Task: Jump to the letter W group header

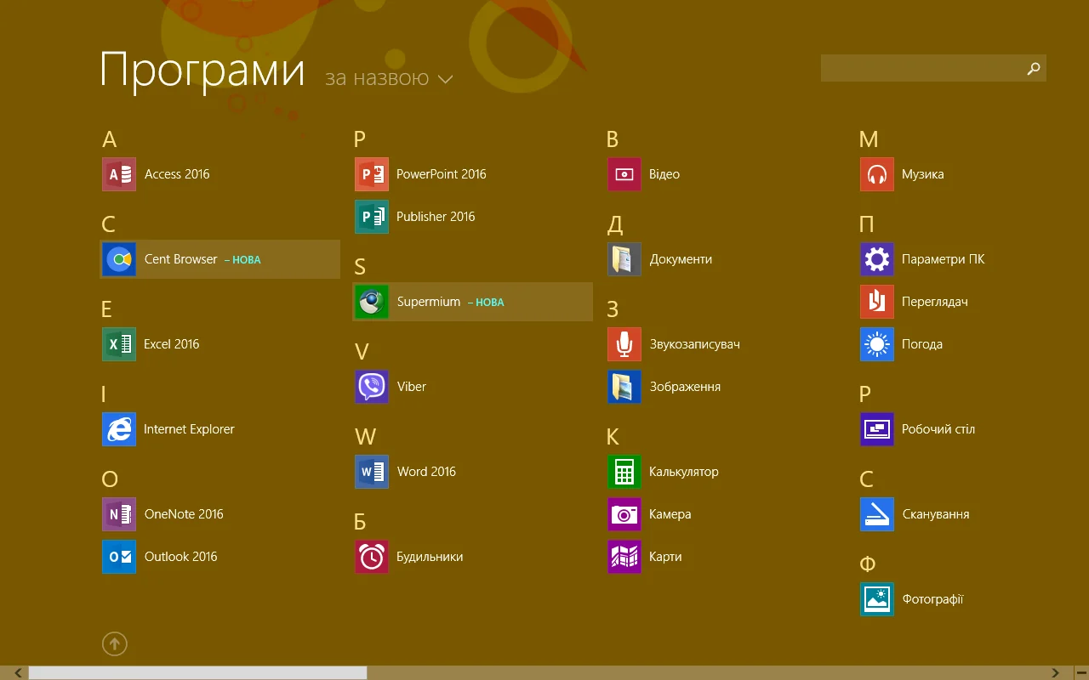Action: pos(365,437)
